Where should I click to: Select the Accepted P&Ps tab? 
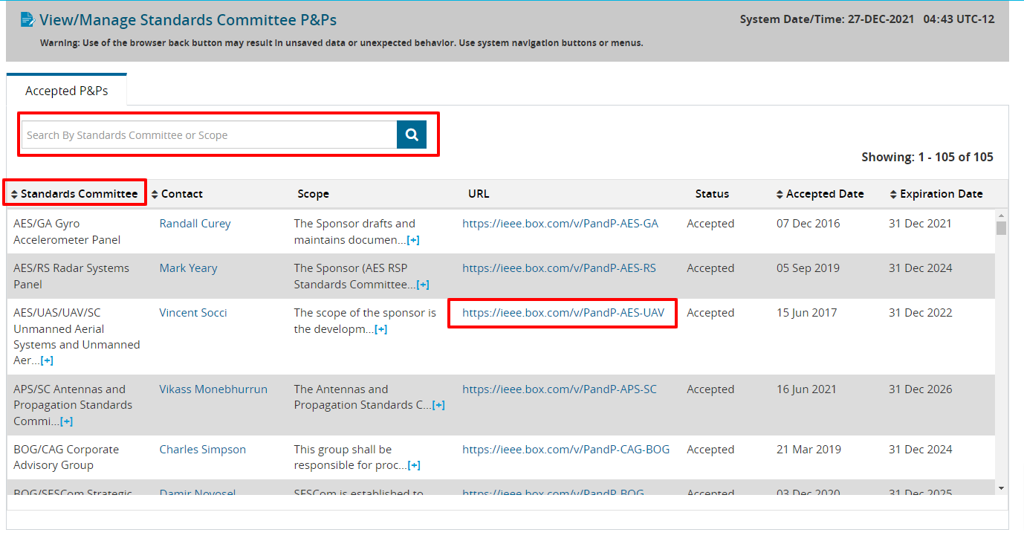pyautogui.click(x=67, y=90)
